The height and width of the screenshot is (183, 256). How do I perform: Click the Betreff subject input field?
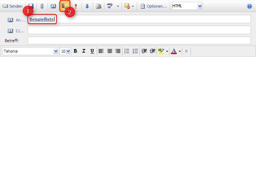click(x=139, y=41)
